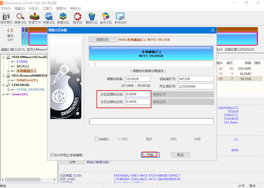Select the 重启 restart radio option
The width and height of the screenshot is (264, 188).
coord(144,139)
